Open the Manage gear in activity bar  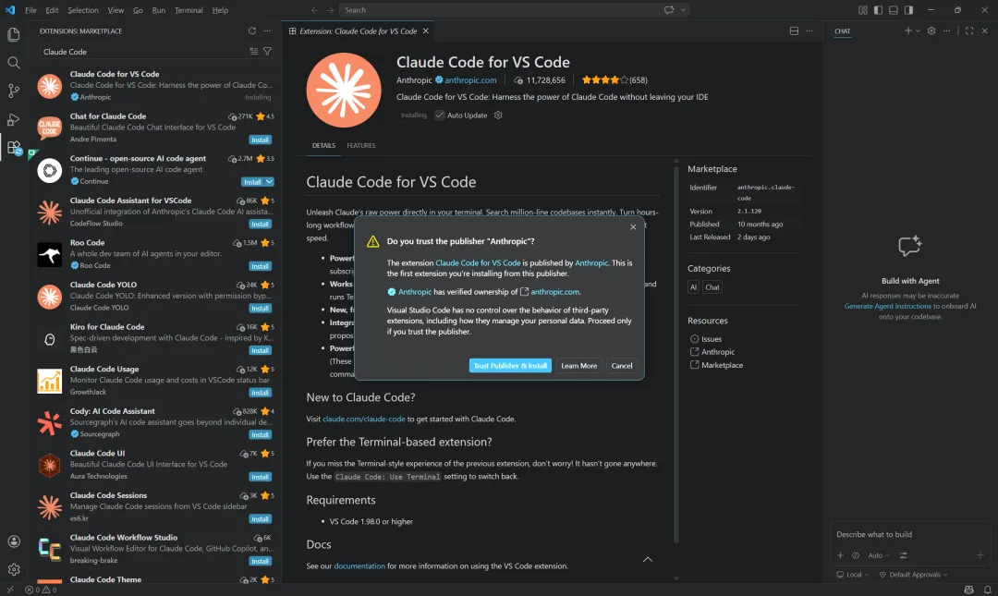tap(13, 569)
